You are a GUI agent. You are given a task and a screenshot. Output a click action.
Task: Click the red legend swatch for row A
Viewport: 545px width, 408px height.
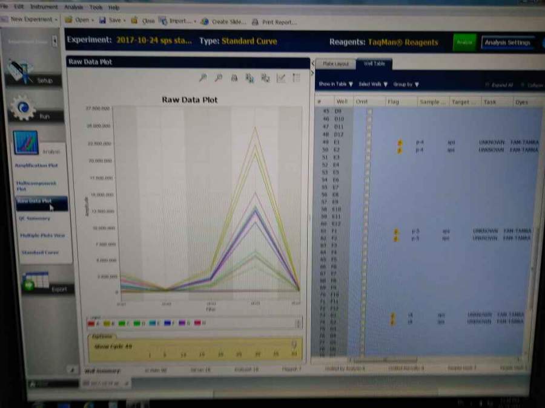coord(91,323)
